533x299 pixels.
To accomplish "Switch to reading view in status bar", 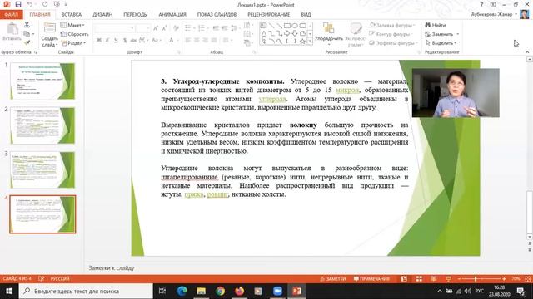I will tap(434, 279).
